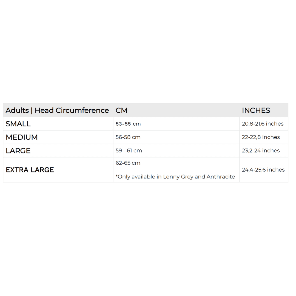Viewport: 296px width, 296px height.
Task: Click the SMALL size row label
Action: (x=18, y=124)
